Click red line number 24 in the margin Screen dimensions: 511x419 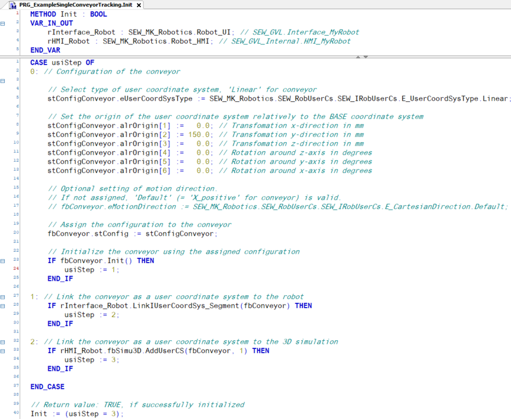point(17,269)
